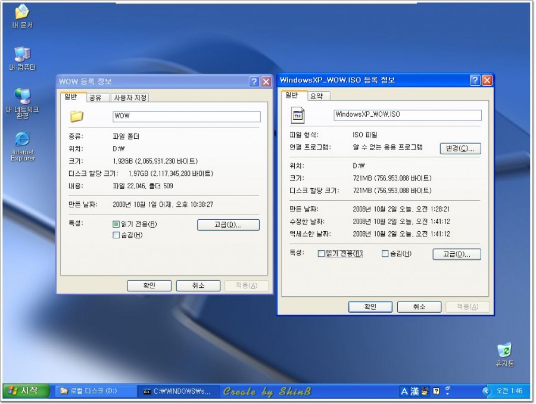Close the WindowsXP_WOW.ISO properties dialog
536x404 pixels.
[487, 80]
